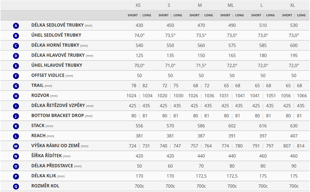Click head tube angle value 71,5°
This screenshot has height=192, width=310.
pos(201,66)
